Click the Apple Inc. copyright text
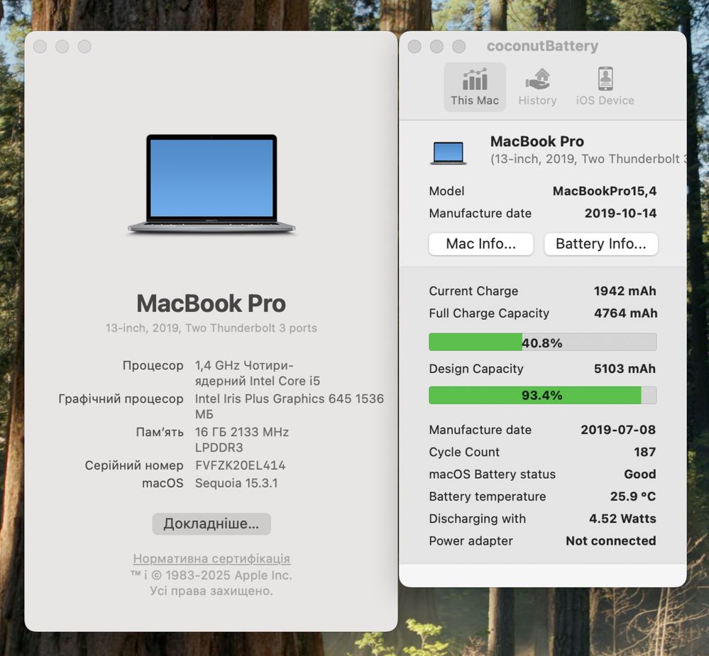 (x=211, y=575)
